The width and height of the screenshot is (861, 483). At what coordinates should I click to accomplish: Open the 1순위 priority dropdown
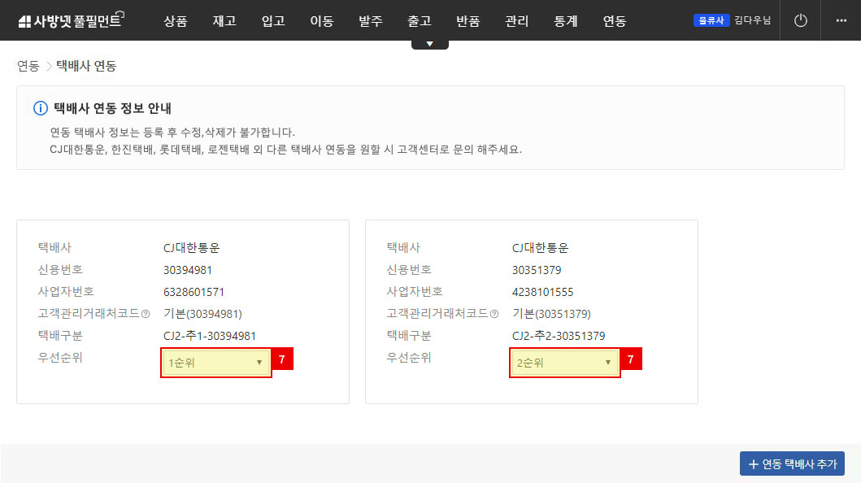(x=215, y=363)
